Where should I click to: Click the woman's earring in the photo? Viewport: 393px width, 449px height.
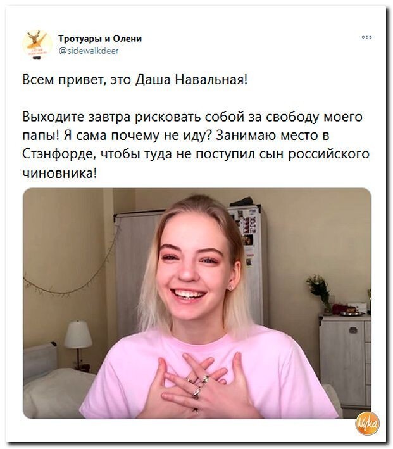point(230,288)
